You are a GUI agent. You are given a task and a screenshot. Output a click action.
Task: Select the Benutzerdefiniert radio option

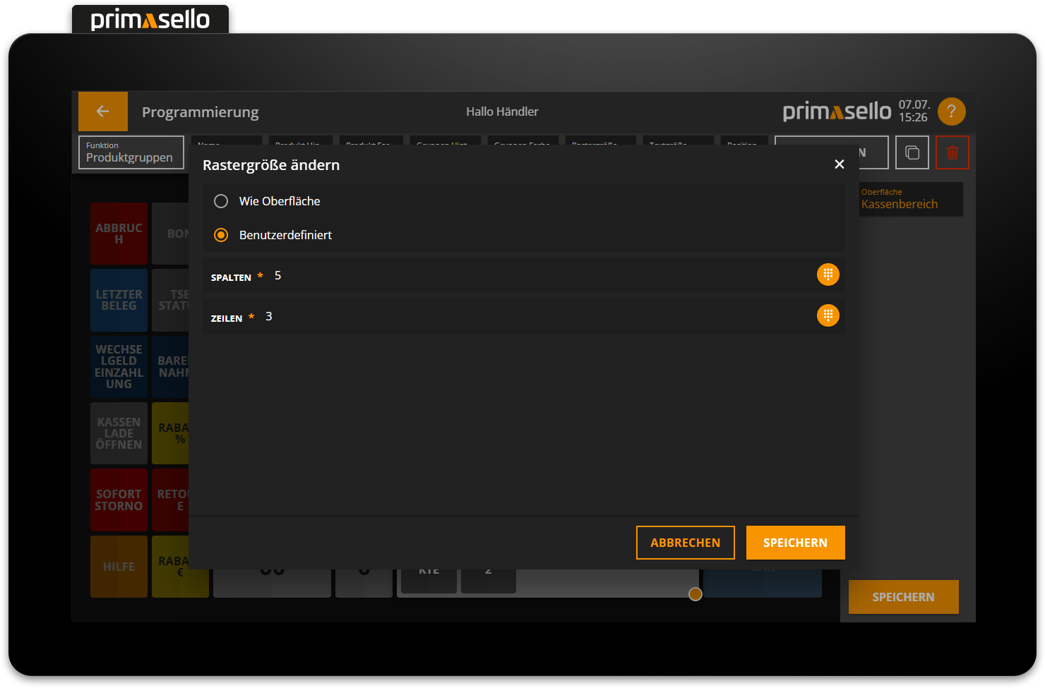[x=220, y=234]
